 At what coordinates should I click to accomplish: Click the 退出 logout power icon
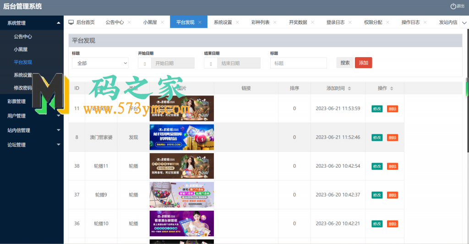click(453, 6)
